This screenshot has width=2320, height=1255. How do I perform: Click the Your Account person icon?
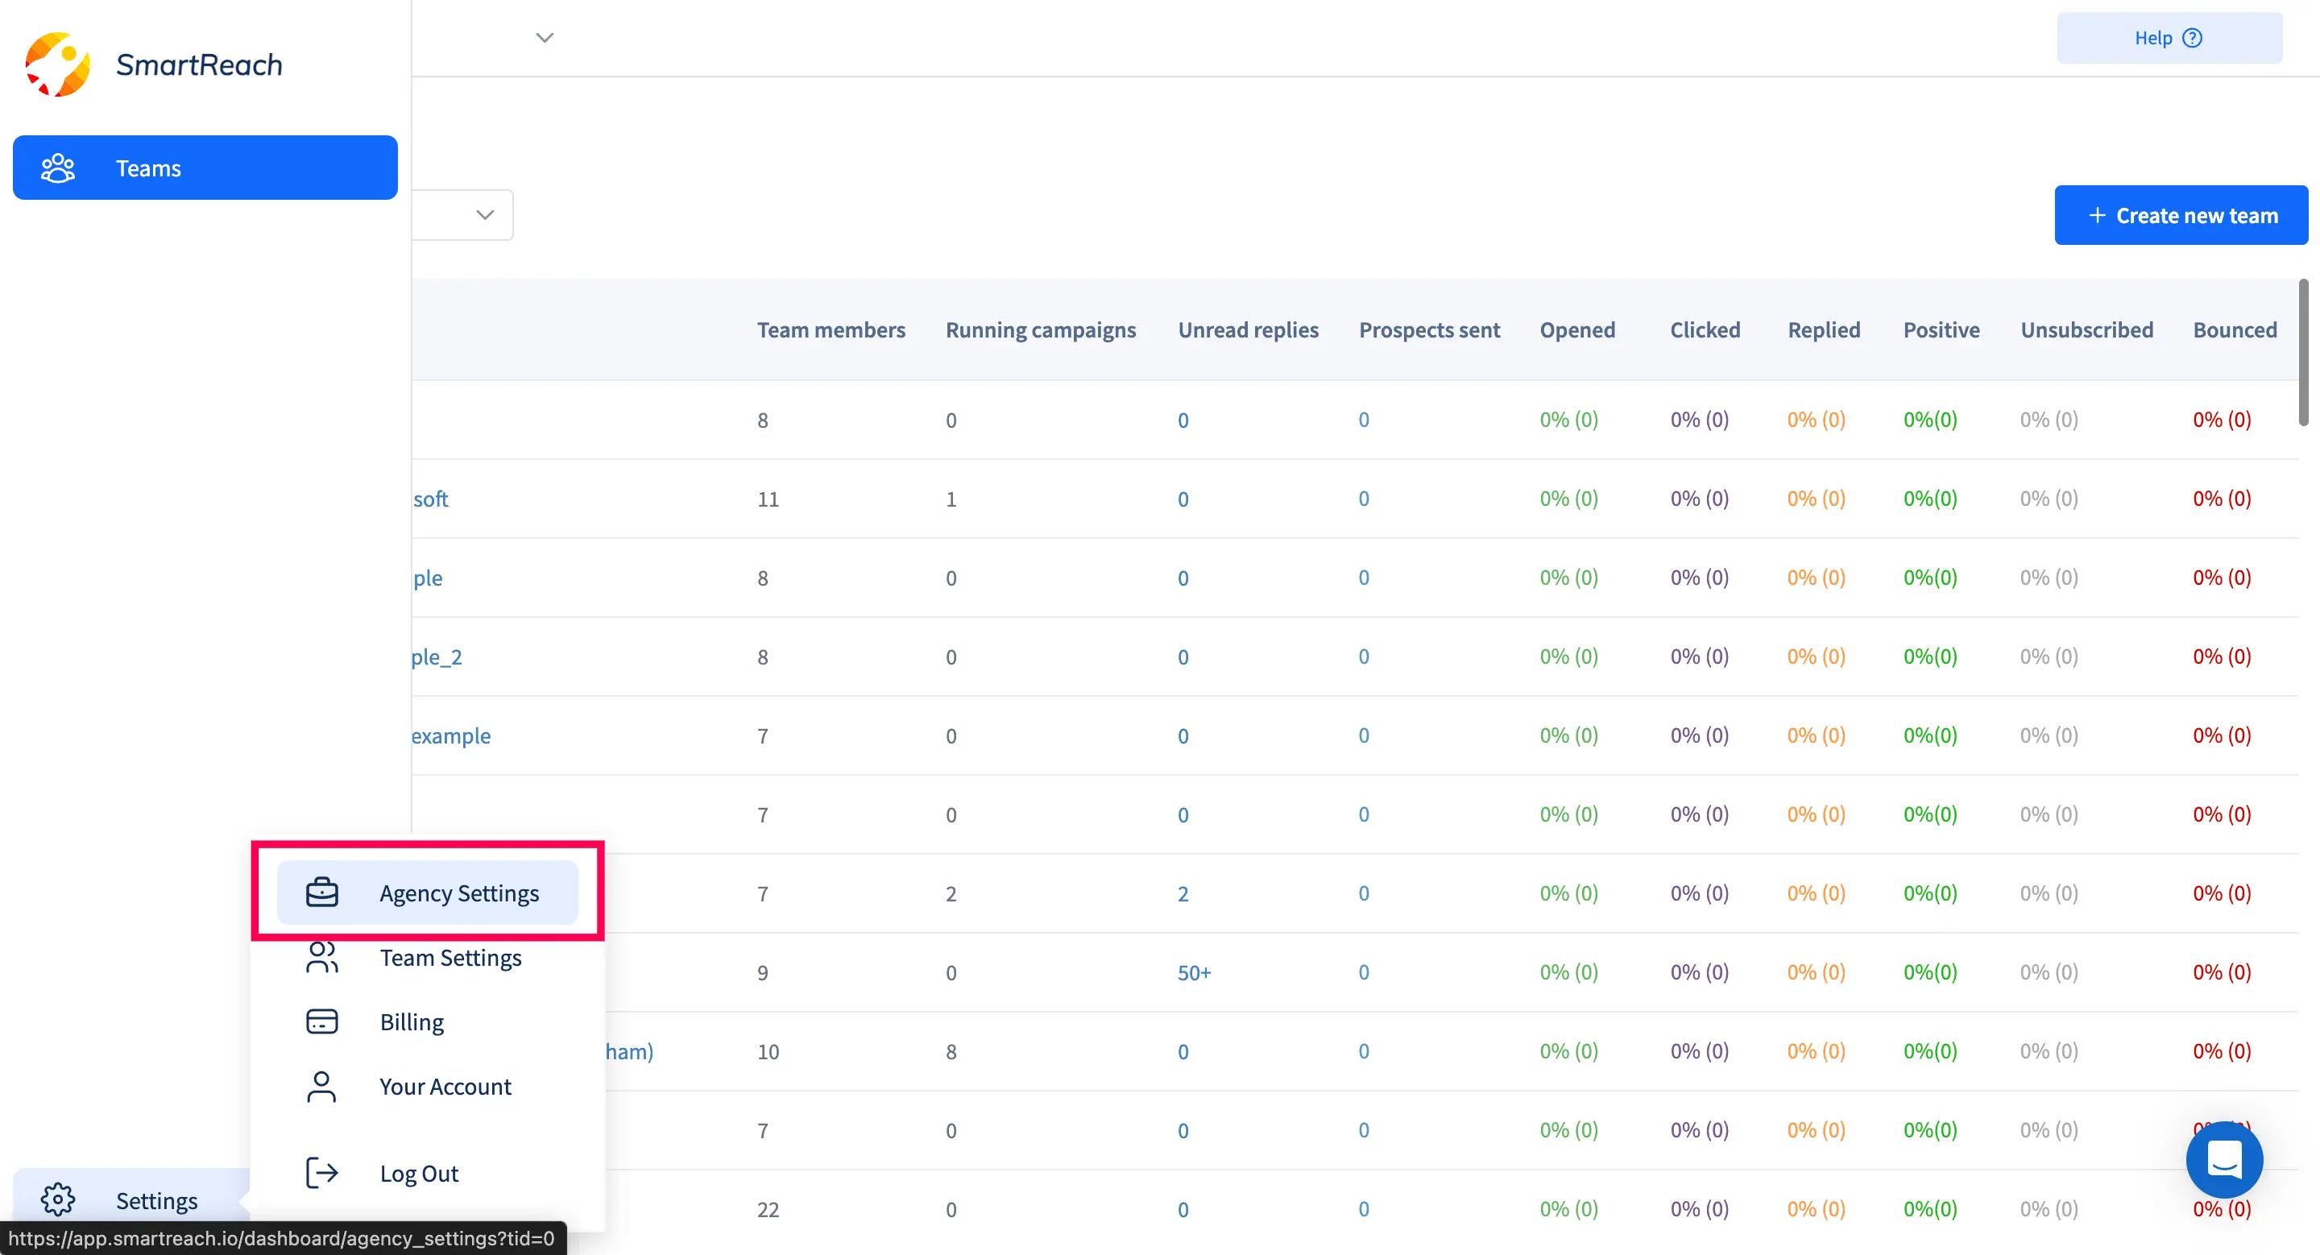[321, 1087]
